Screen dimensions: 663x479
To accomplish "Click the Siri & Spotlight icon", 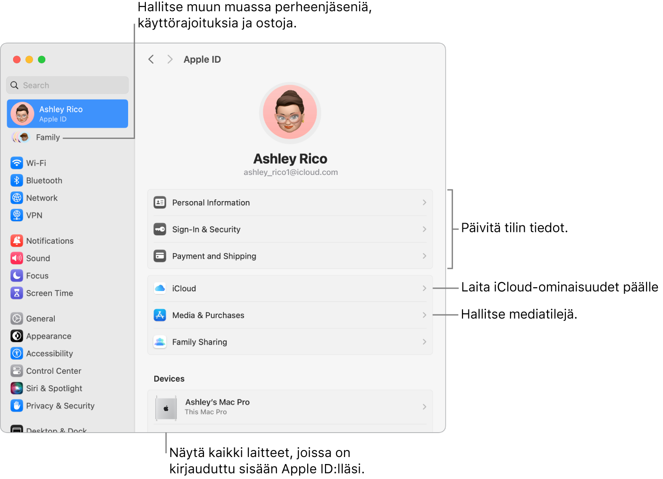I will click(x=17, y=388).
